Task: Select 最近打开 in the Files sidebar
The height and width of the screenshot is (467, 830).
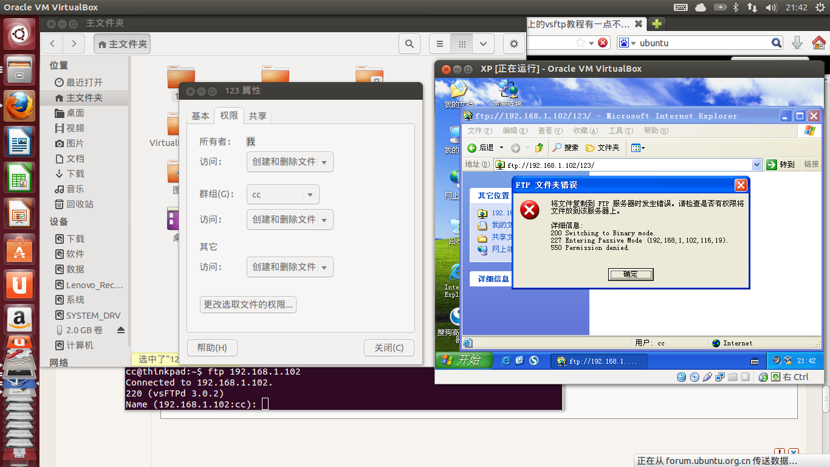Action: coord(84,82)
